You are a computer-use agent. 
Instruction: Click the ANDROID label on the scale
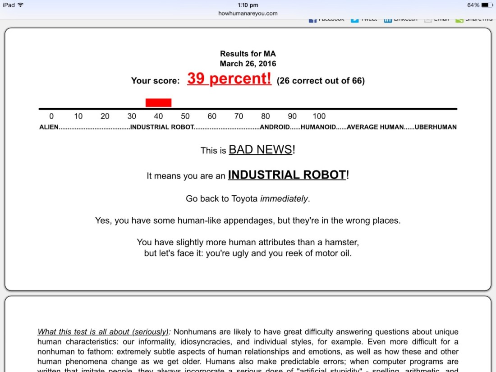[275, 127]
